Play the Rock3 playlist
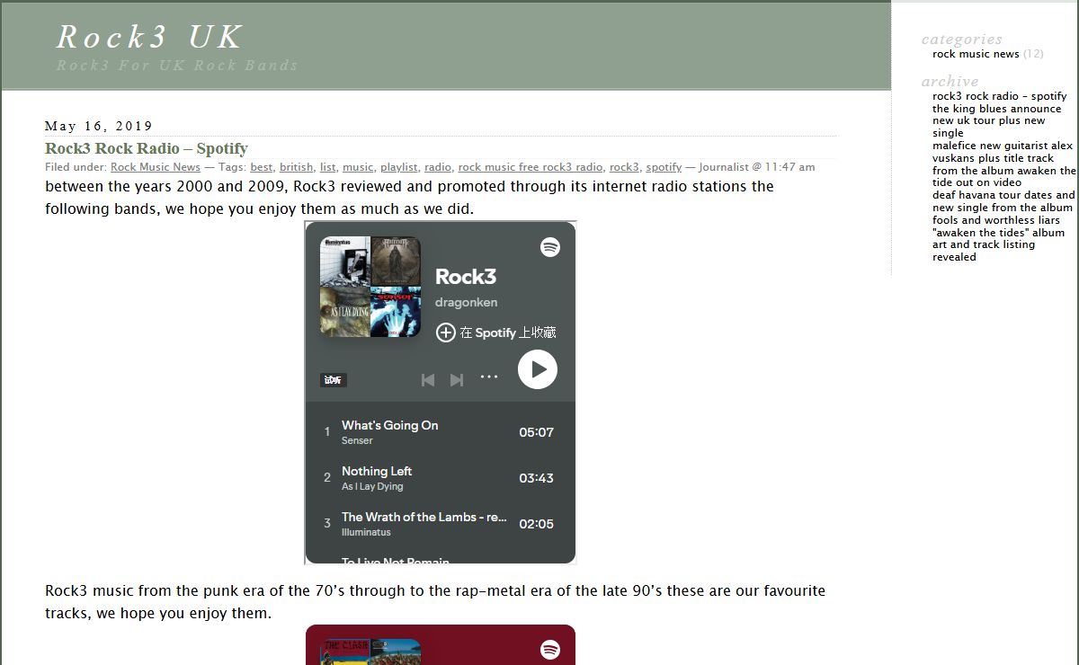Image resolution: width=1079 pixels, height=665 pixels. point(538,369)
